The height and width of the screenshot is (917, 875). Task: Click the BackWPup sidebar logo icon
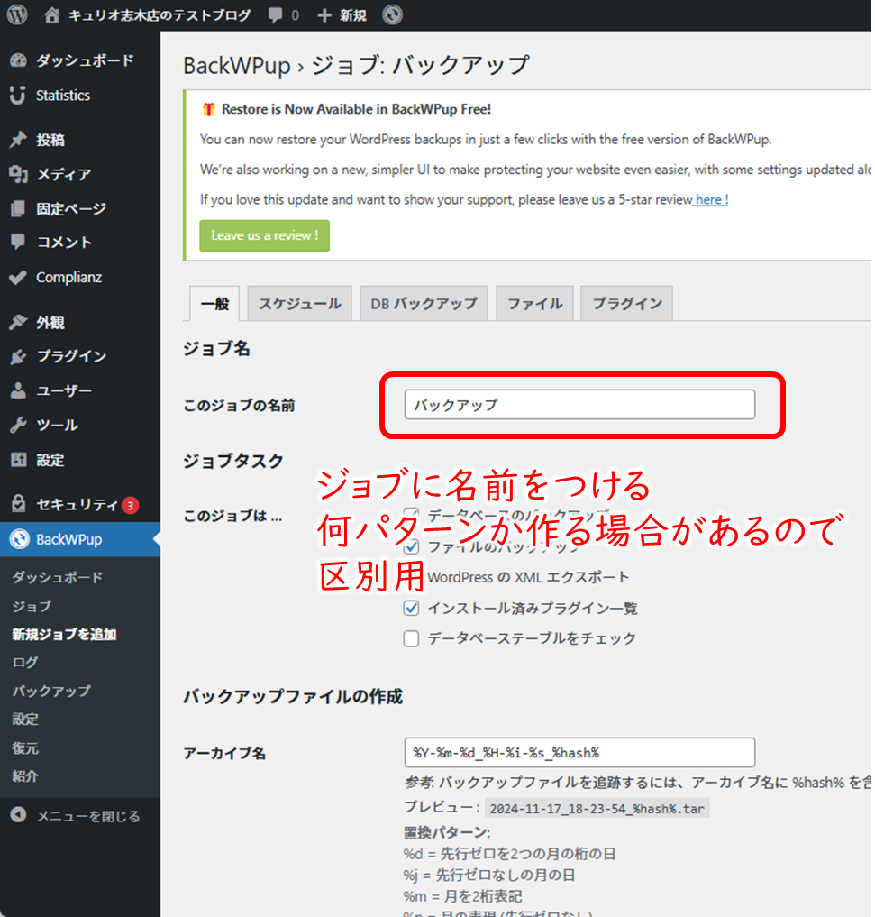[19, 539]
